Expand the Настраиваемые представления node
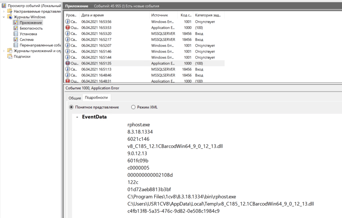The width and height of the screenshot is (342, 218). (x=4, y=11)
